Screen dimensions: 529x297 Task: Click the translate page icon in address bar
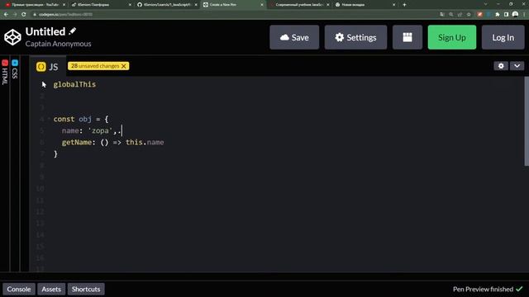[442, 15]
